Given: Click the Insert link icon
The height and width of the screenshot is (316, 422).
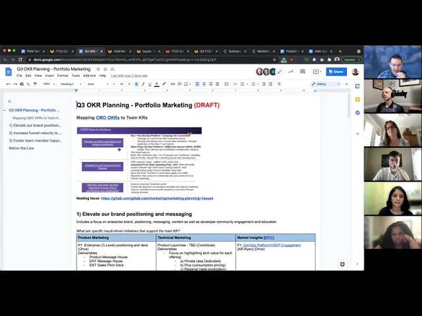Looking at the screenshot, I should [x=173, y=84].
